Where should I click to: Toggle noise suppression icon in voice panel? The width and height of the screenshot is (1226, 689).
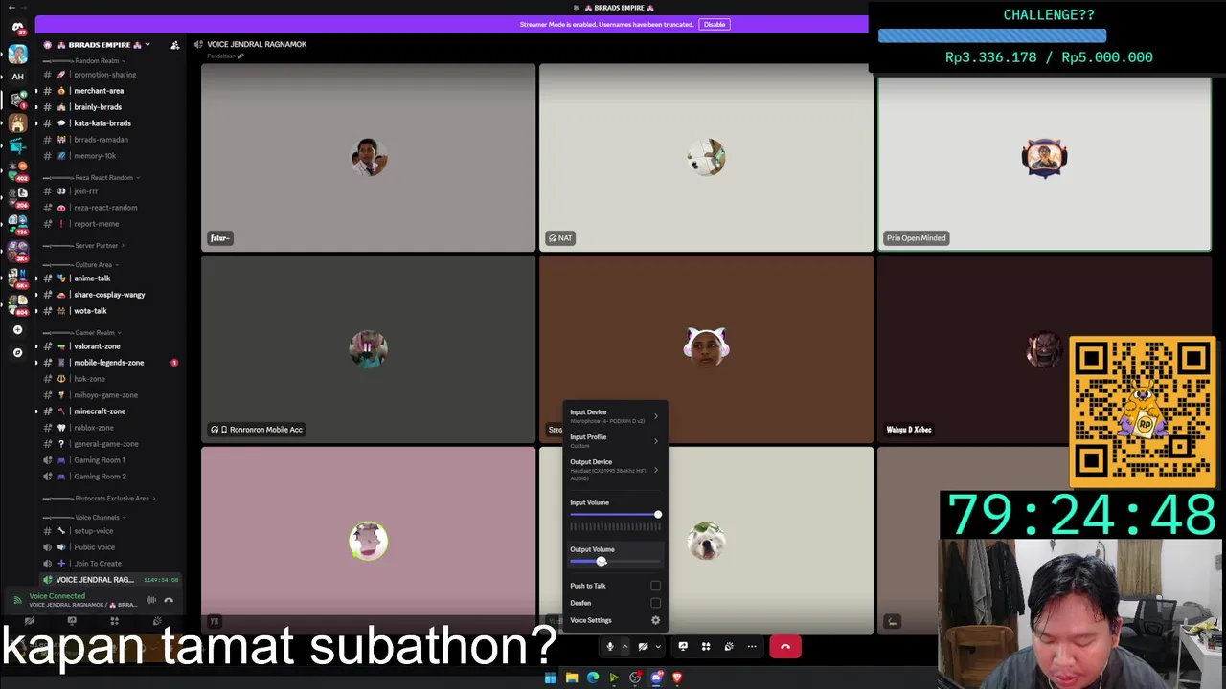coord(151,600)
